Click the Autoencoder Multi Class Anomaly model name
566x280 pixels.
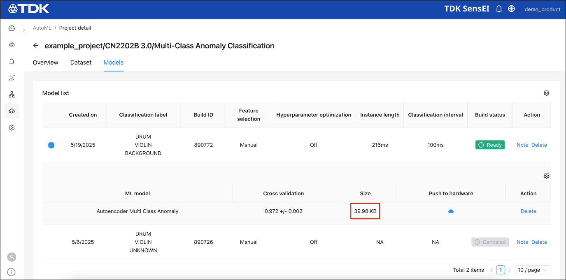[x=137, y=211]
